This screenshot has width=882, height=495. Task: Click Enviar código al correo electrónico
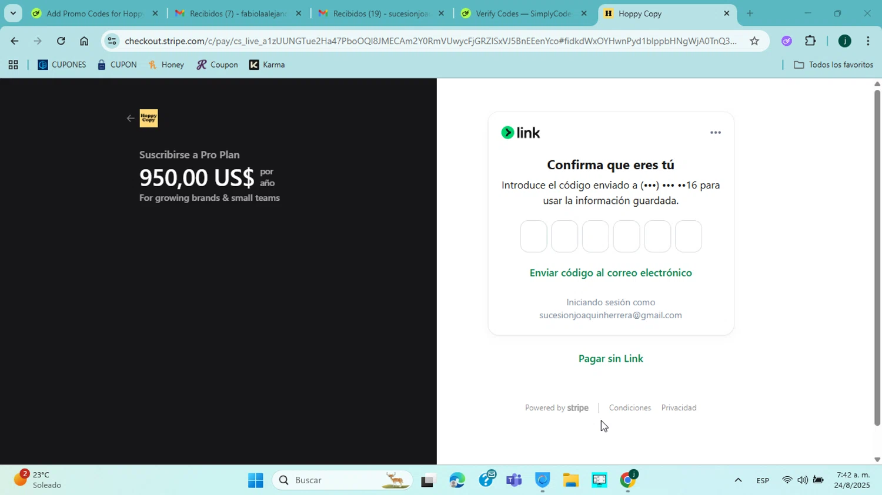point(610,273)
